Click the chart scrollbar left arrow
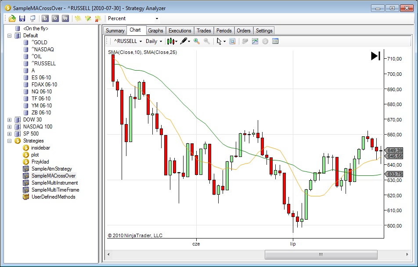Image resolution: width=418 pixels, height=267 pixels. click(x=108, y=254)
